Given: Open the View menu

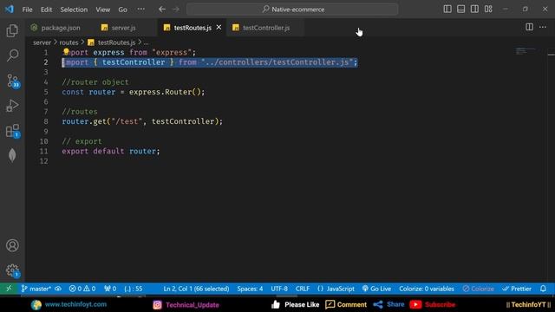Looking at the screenshot, I should click(x=102, y=10).
